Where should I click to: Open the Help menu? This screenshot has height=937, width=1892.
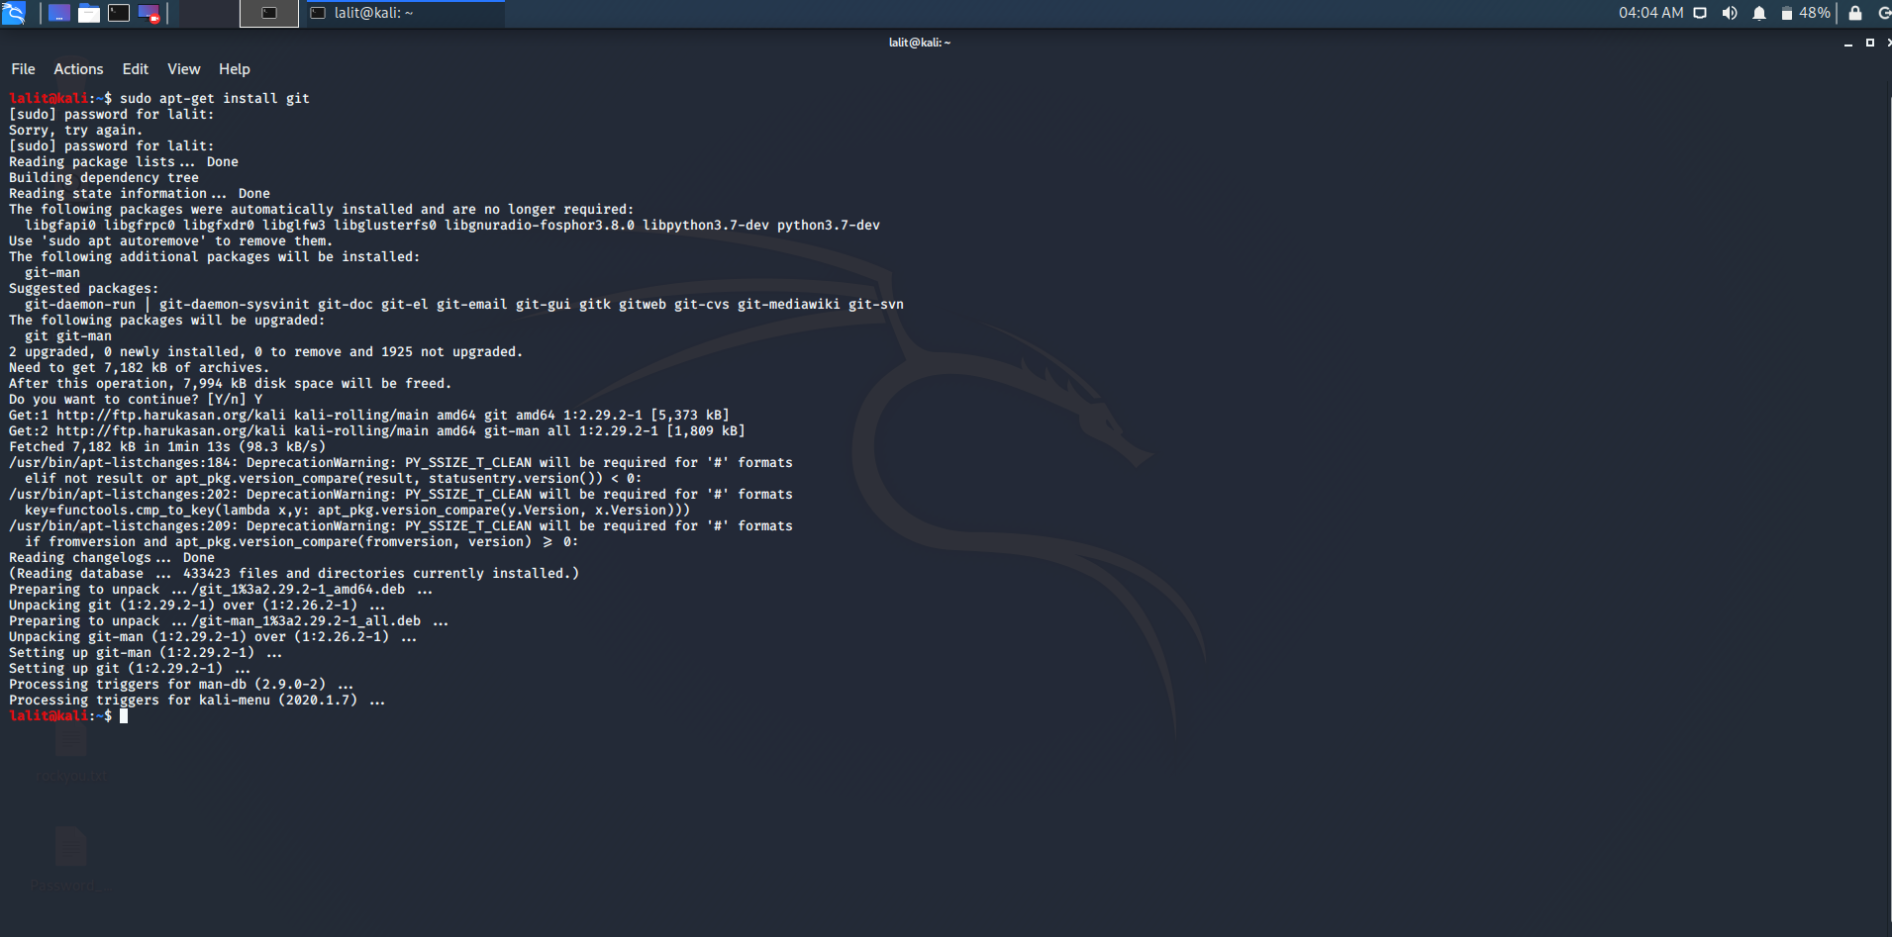[x=235, y=69]
